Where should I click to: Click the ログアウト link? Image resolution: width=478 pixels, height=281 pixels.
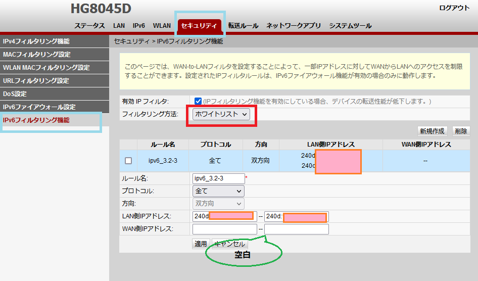click(454, 8)
